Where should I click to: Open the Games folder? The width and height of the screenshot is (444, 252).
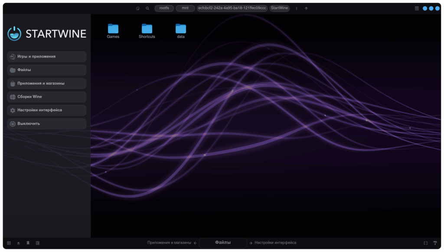113,31
